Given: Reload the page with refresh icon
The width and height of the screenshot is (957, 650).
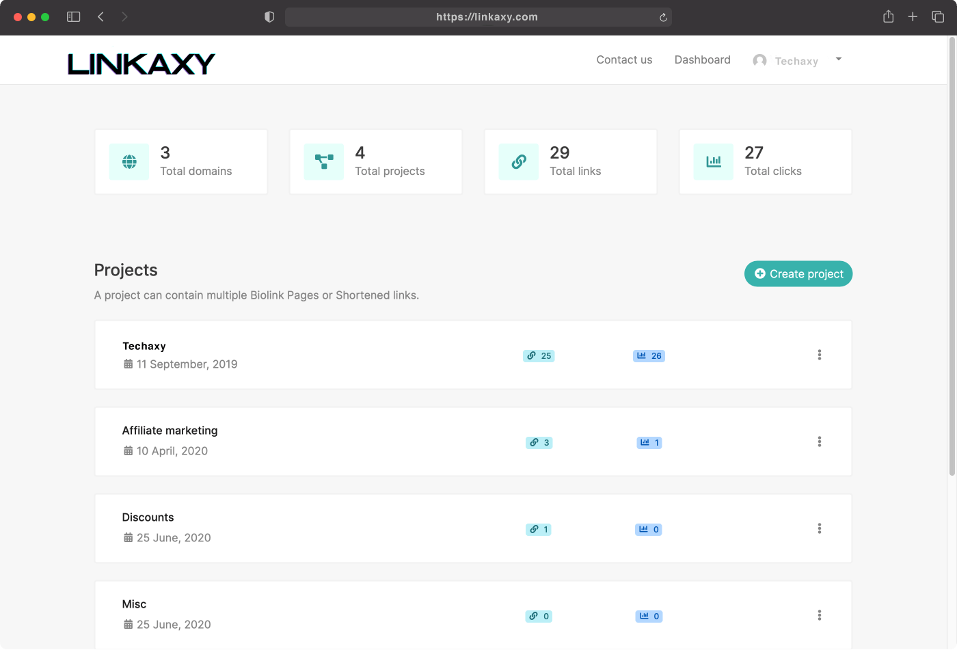Looking at the screenshot, I should pos(663,18).
